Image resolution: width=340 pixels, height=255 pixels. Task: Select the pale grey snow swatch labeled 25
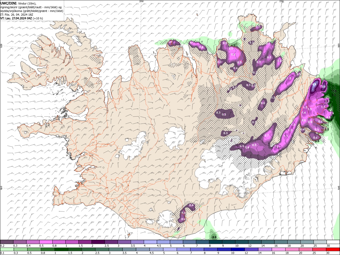pyautogui.click(x=320, y=242)
